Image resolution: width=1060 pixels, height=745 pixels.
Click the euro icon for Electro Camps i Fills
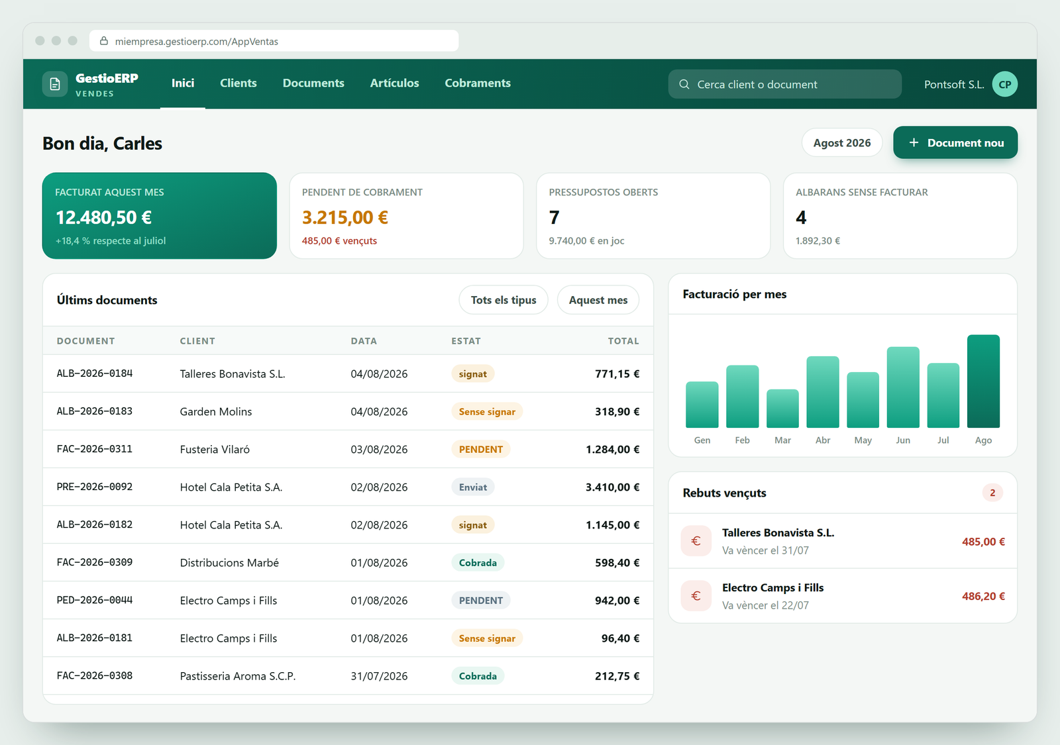click(x=696, y=596)
